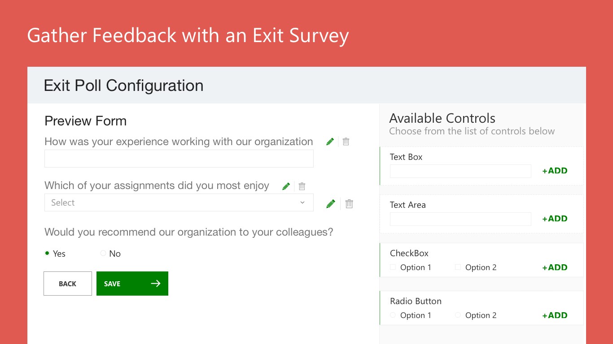Edit the Select dropdown control with pencil
The height and width of the screenshot is (344, 613).
point(331,204)
